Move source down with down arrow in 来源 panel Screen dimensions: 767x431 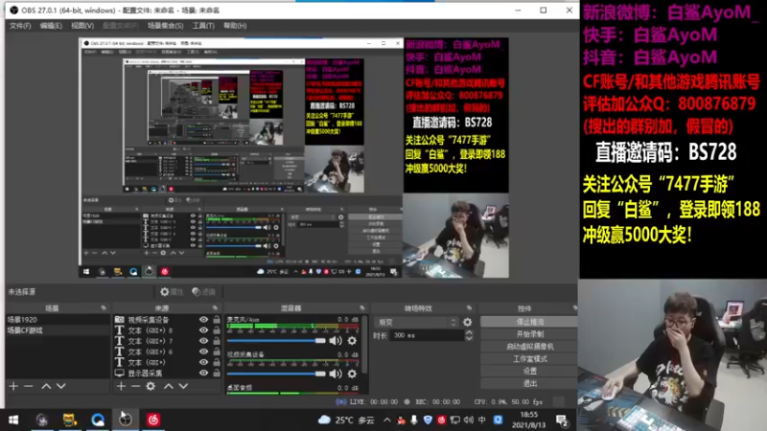click(183, 386)
